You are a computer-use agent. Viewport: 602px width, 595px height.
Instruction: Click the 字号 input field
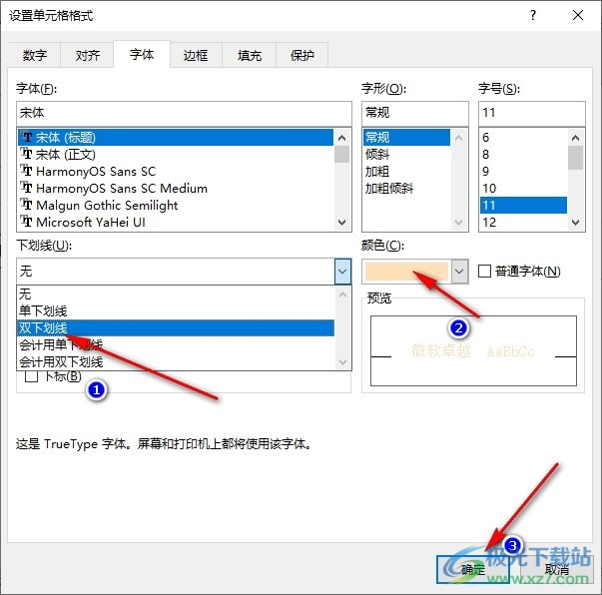click(x=532, y=113)
